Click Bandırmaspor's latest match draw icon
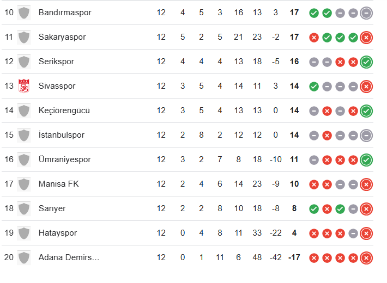Viewport: 387px width, 283px height. (x=366, y=13)
